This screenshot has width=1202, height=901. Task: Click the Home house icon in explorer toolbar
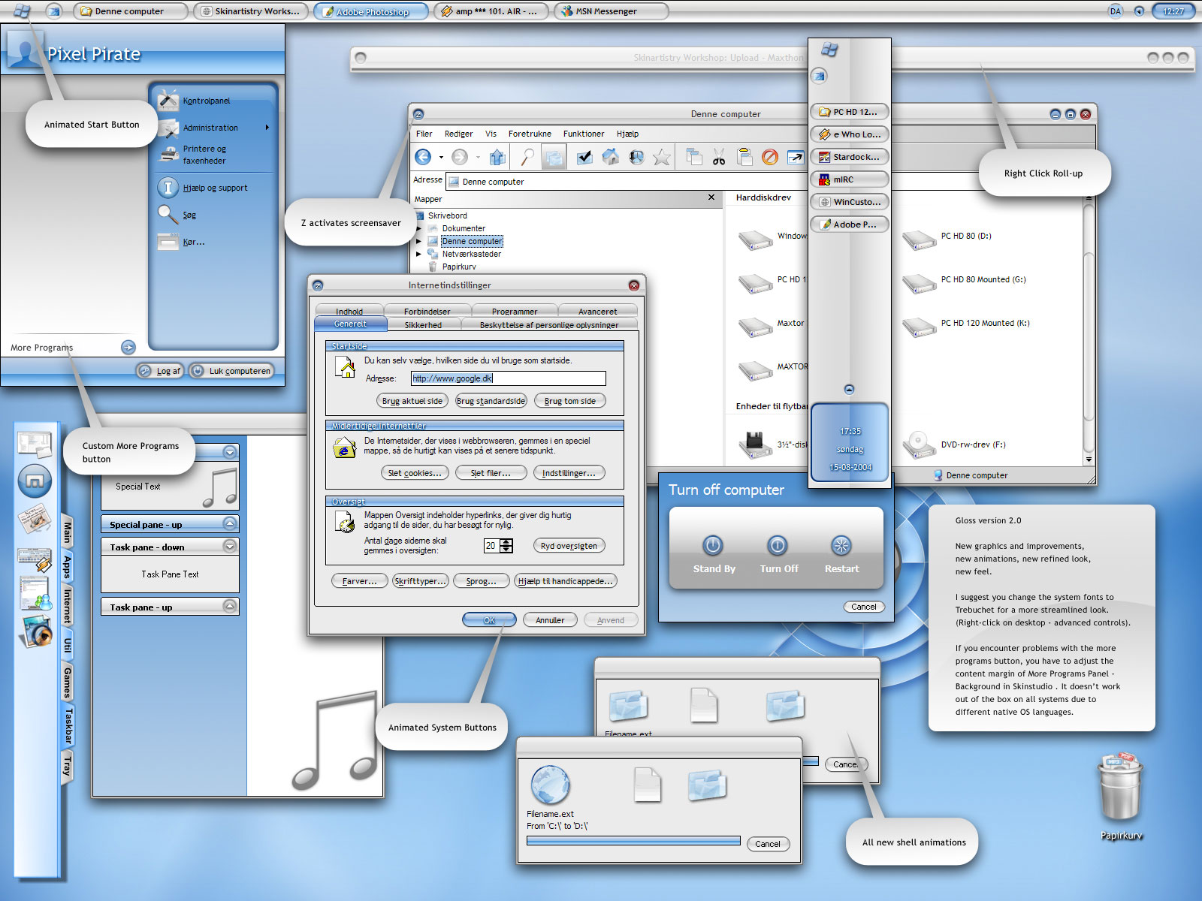tap(611, 157)
